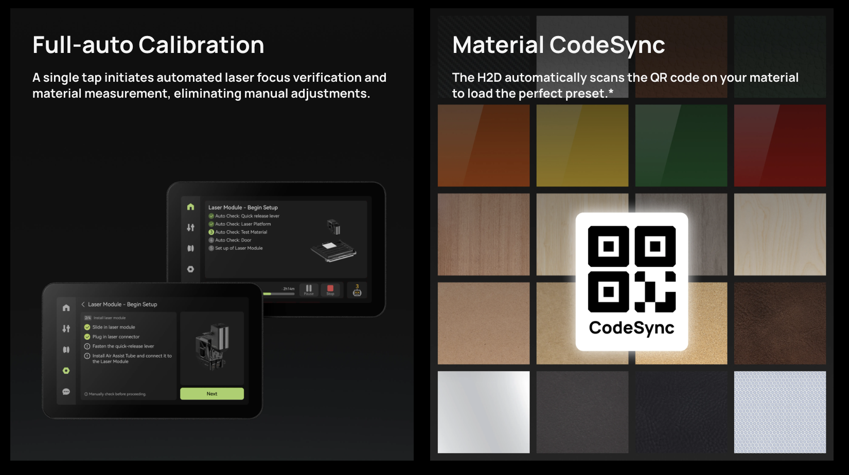This screenshot has width=849, height=475.
Task: Open the robot assistant icon showing 3
Action: (357, 290)
